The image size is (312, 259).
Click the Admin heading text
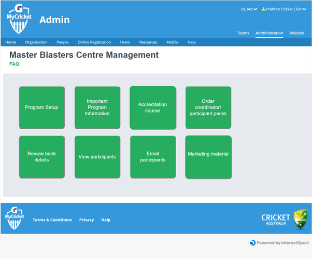(x=54, y=20)
